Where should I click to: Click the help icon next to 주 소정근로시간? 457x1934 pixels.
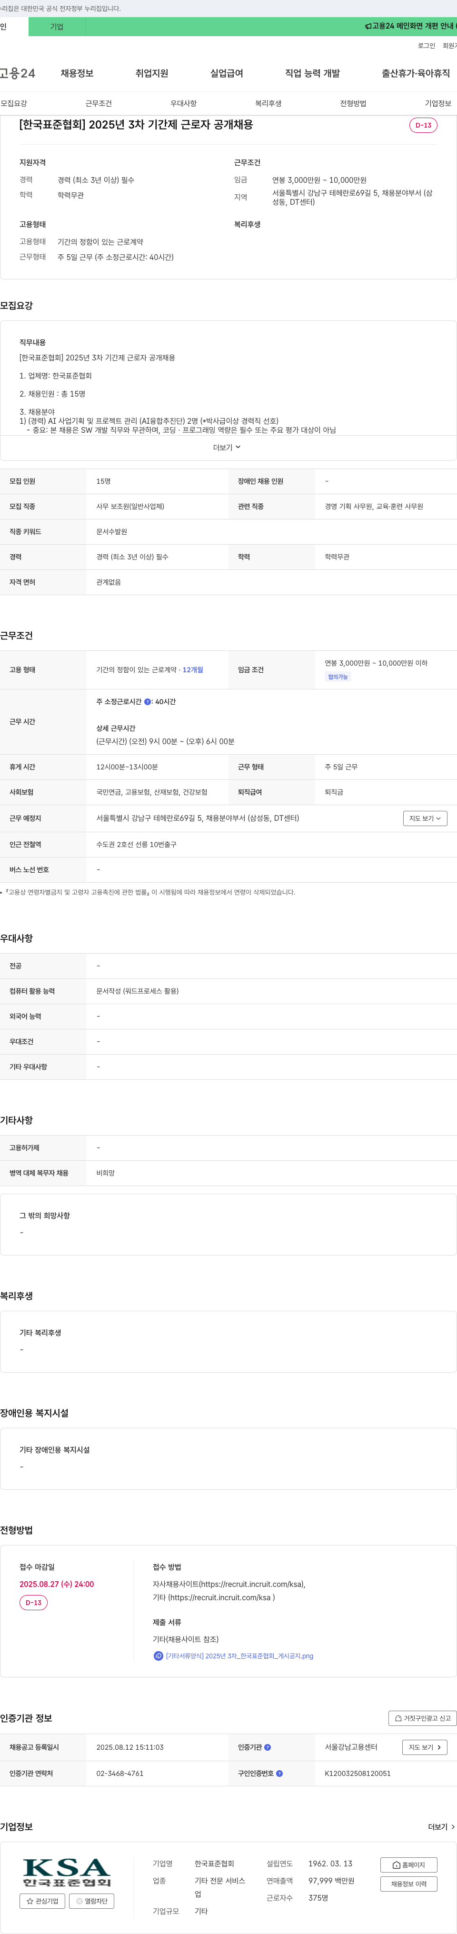pyautogui.click(x=147, y=702)
